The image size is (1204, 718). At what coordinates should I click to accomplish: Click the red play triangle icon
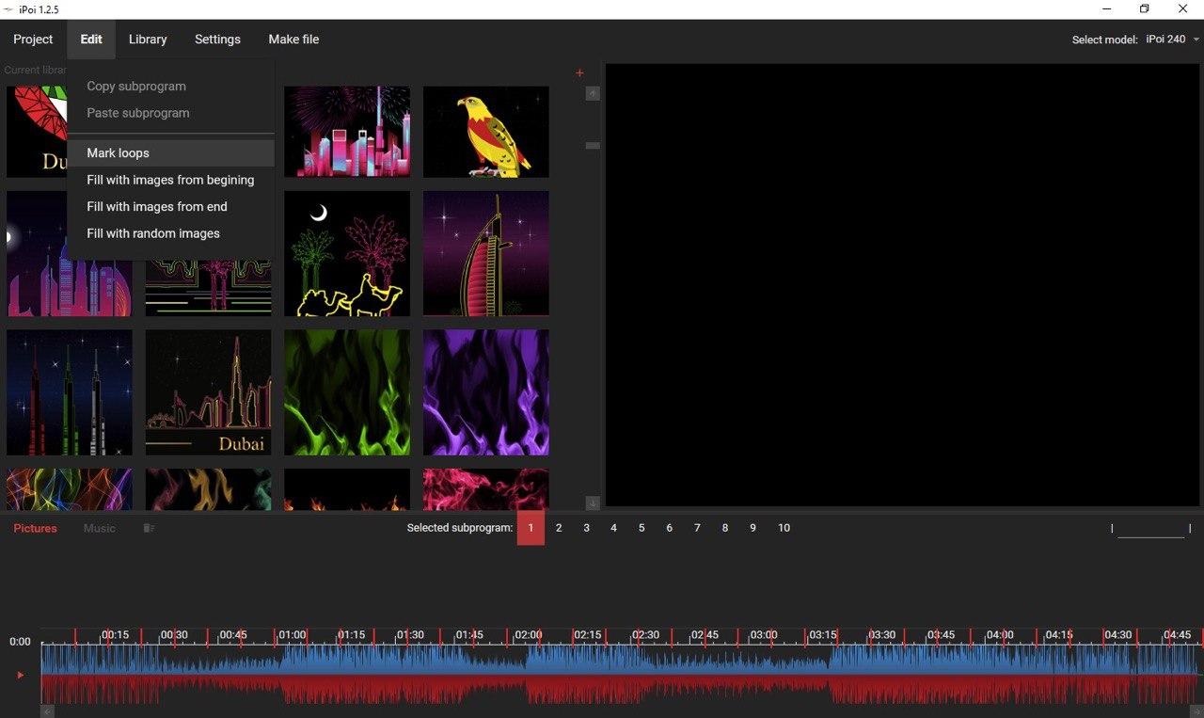coord(20,675)
